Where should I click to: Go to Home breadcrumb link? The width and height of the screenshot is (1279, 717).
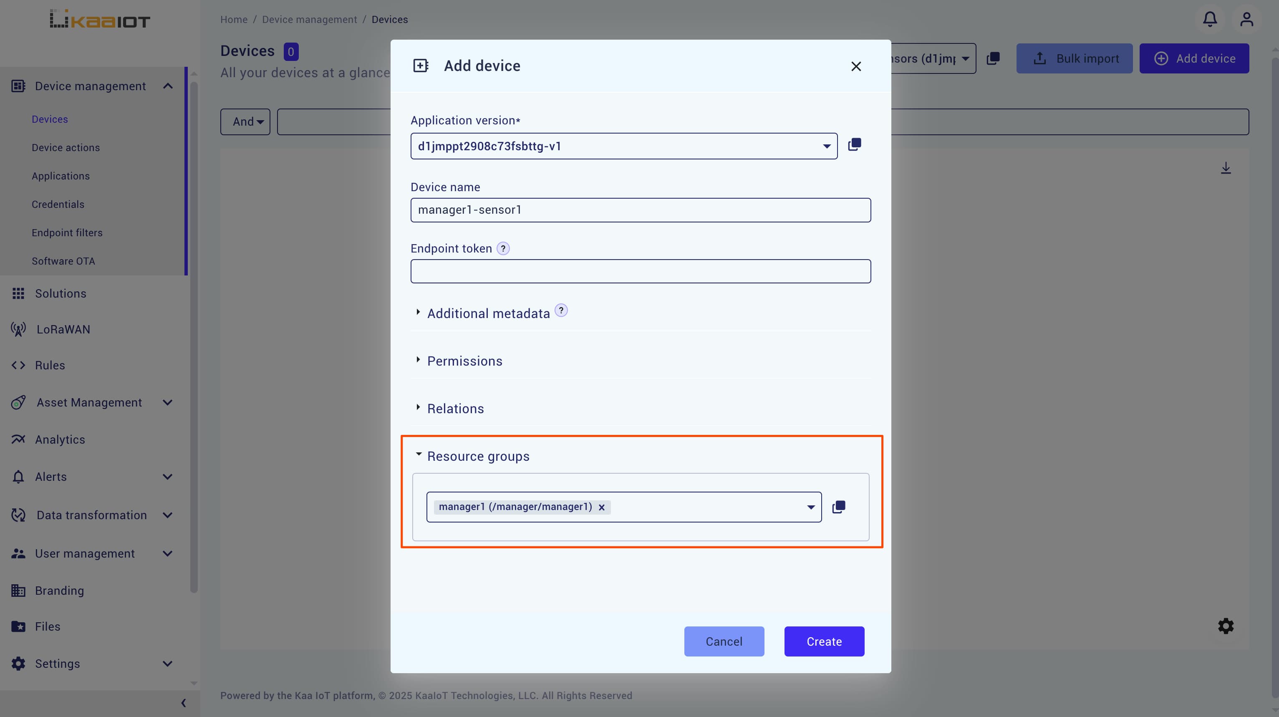click(234, 19)
